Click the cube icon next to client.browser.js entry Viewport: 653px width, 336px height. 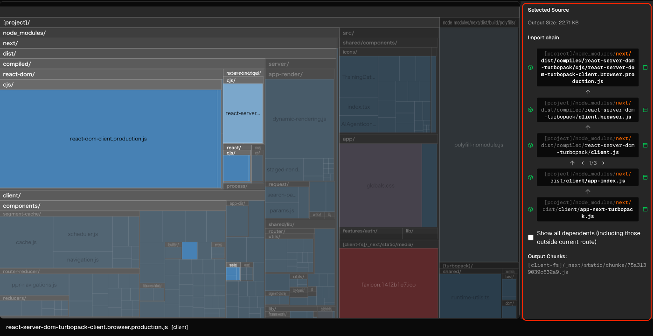tap(530, 110)
